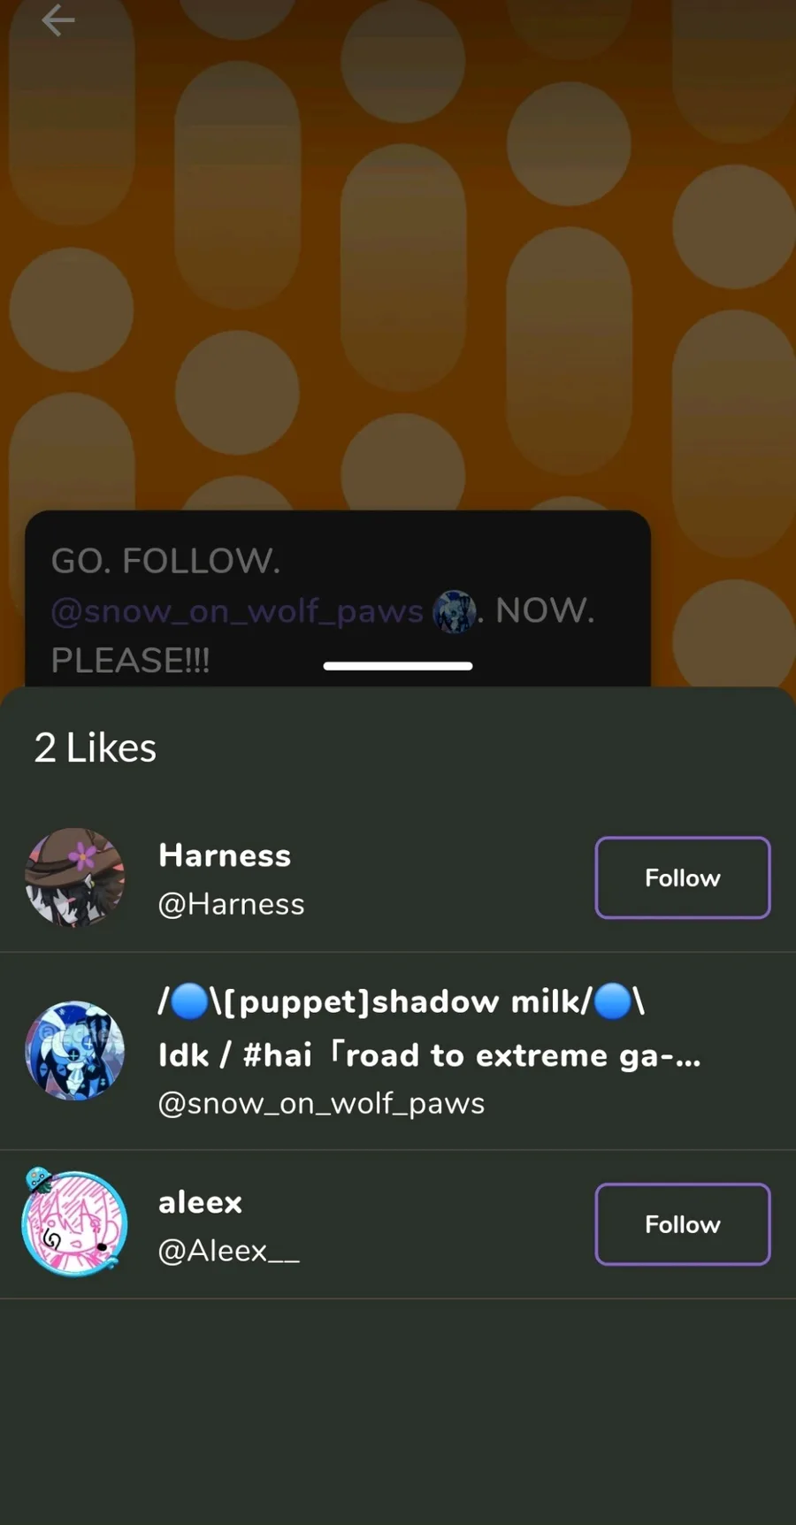Image resolution: width=796 pixels, height=1525 pixels.
Task: Open aleex's pink sketch avatar
Action: (75, 1225)
